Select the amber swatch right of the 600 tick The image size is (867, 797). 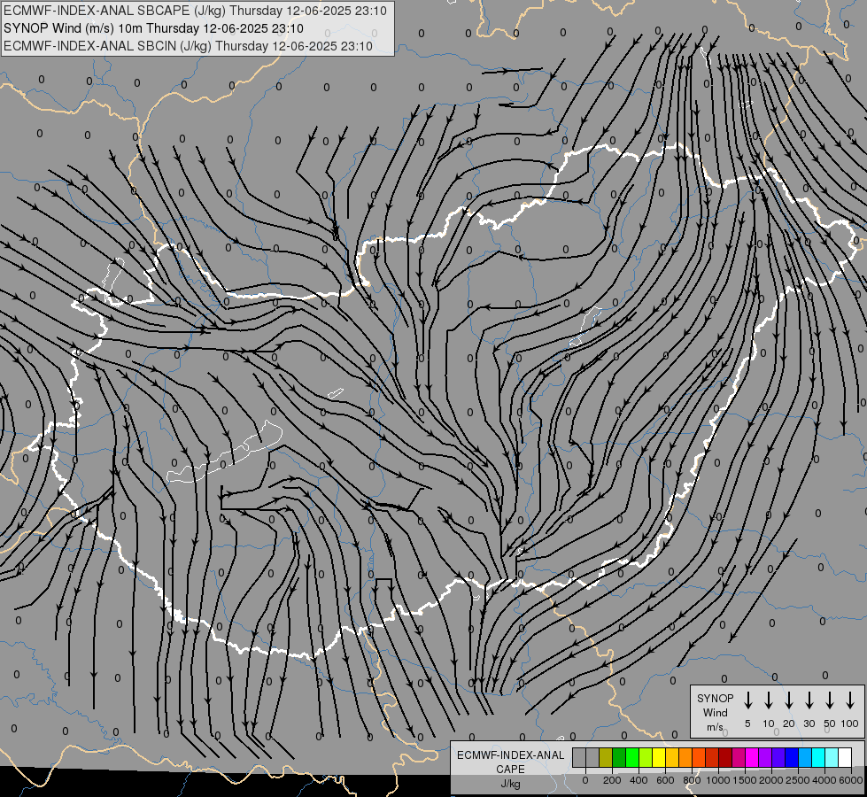672,757
